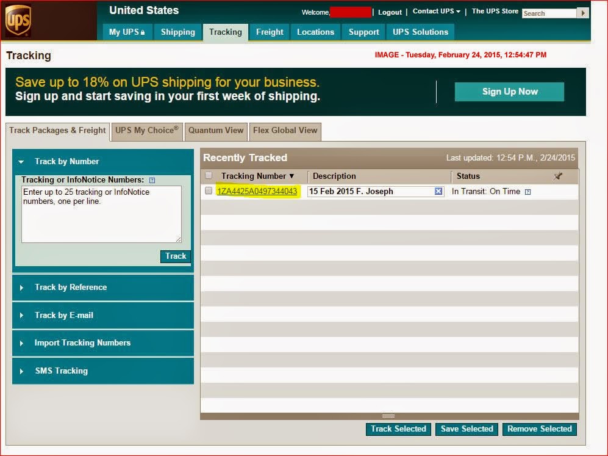Click the Sign Up Now button
The image size is (608, 456).
pyautogui.click(x=509, y=91)
